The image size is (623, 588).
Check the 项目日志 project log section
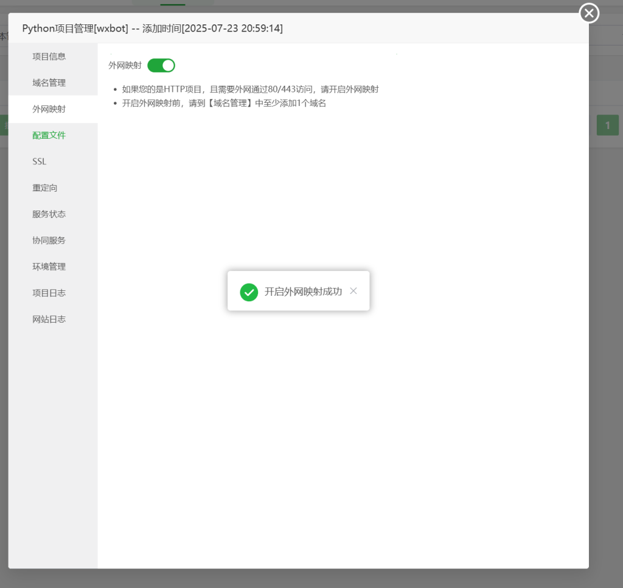click(x=49, y=293)
